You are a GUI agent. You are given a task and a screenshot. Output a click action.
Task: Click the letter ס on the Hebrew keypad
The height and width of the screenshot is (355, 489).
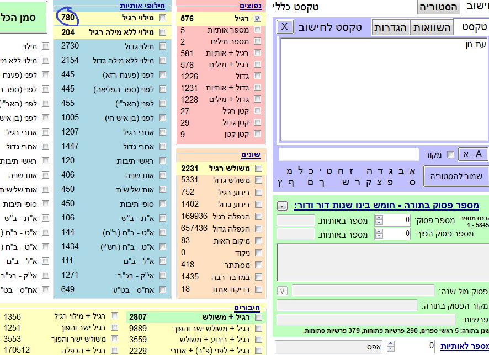[412, 182]
